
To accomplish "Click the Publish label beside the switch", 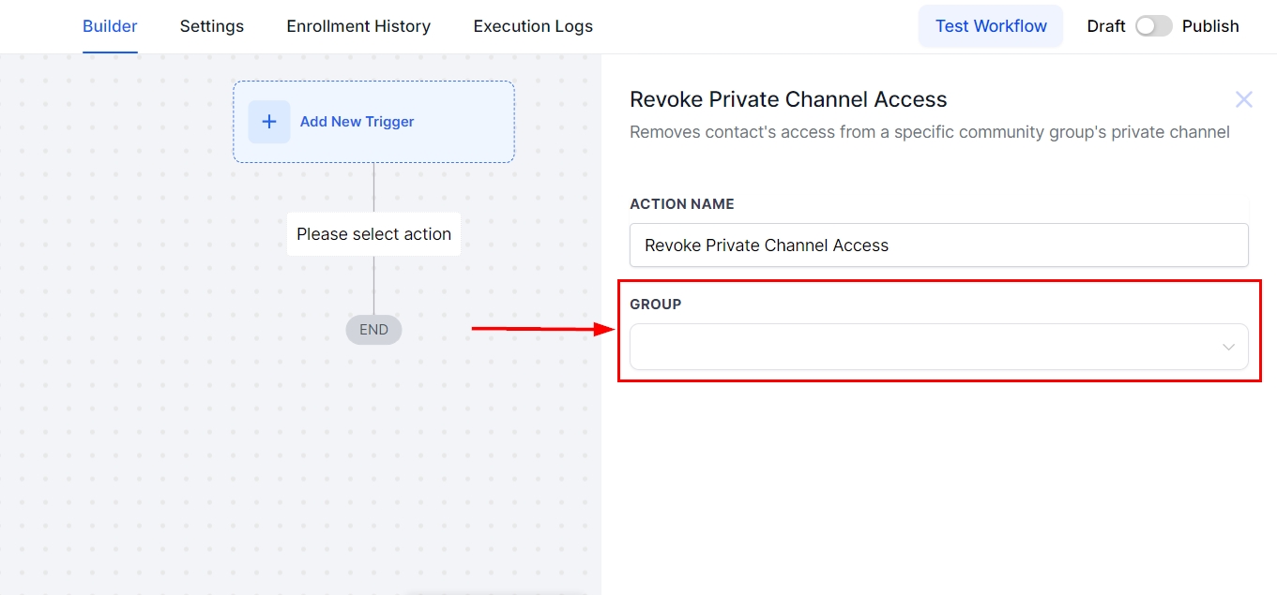I will click(x=1210, y=26).
